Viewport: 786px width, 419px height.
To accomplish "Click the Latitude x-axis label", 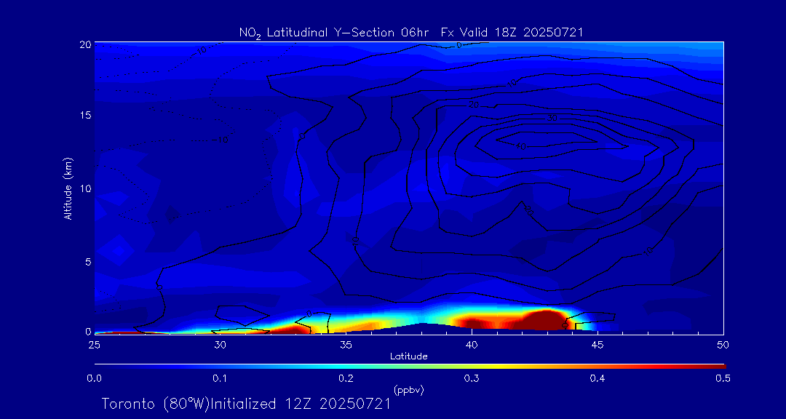I will [408, 356].
